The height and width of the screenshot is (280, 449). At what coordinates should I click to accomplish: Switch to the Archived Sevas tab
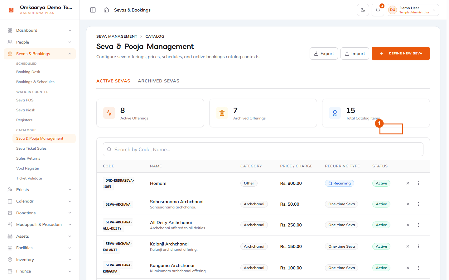coord(158,81)
